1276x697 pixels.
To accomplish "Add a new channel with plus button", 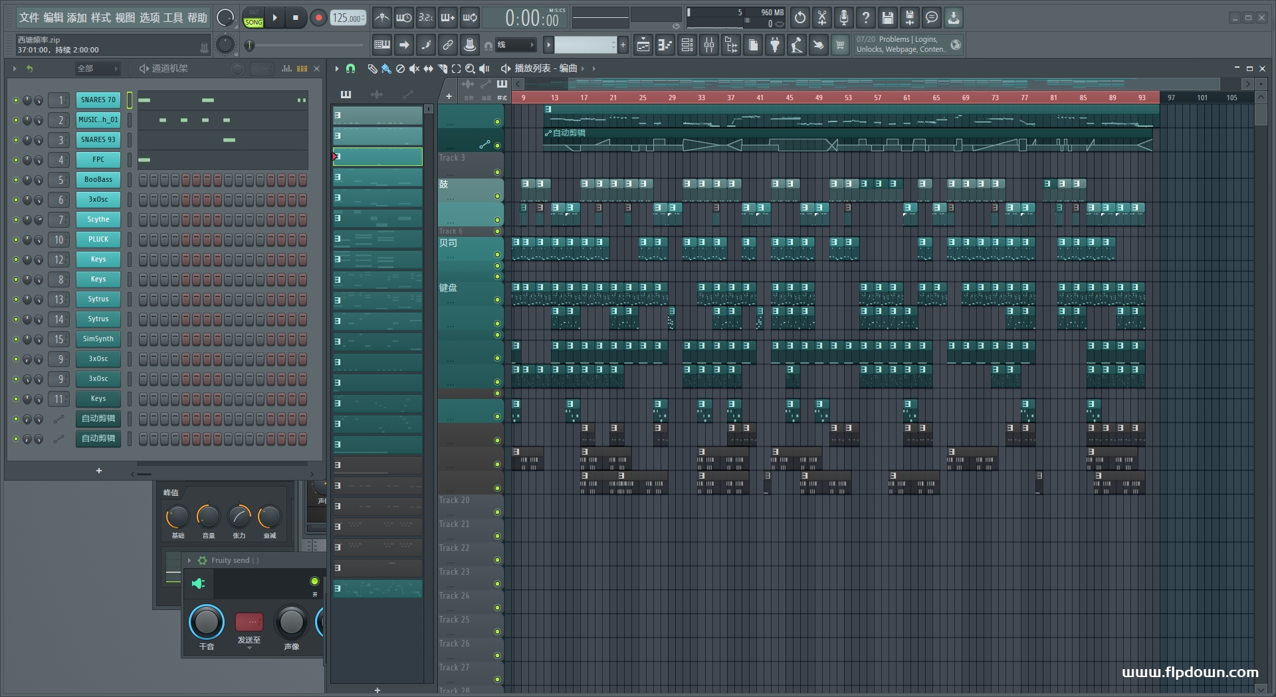I will pyautogui.click(x=99, y=471).
